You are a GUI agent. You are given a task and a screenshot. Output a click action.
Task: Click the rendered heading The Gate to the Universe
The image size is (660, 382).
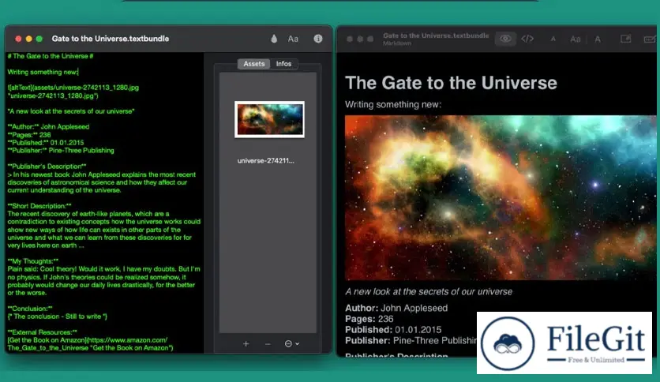[x=451, y=83]
